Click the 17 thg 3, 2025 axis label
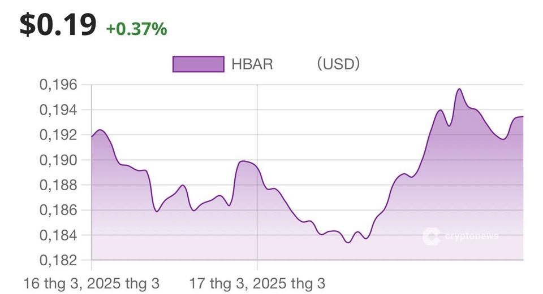Screen dimensions: 543x294 pos(257,282)
